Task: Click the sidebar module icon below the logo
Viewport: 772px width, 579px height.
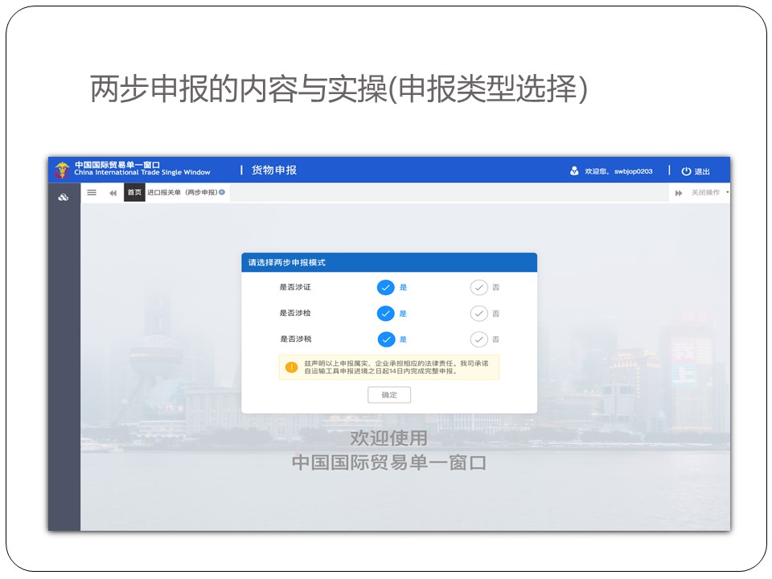Action: (x=64, y=197)
